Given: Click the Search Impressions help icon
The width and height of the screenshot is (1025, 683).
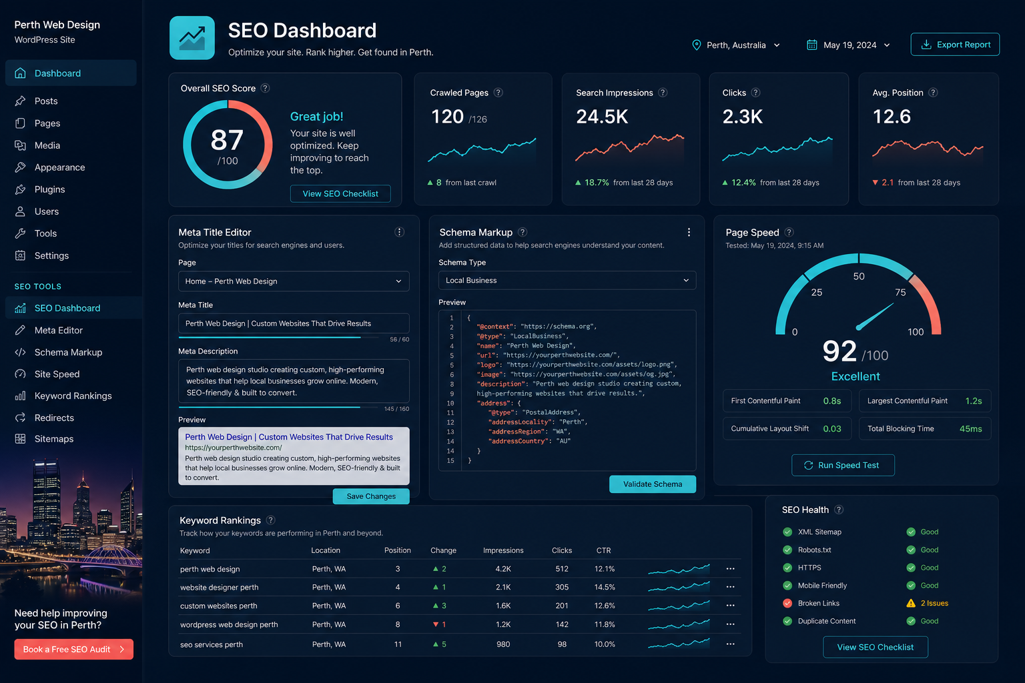Looking at the screenshot, I should [663, 93].
